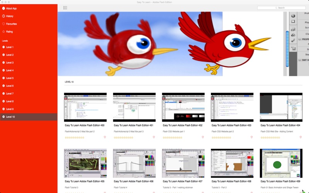The width and height of the screenshot is (309, 193).
Task: Select the highlighted Level 10 item
Action: [x=29, y=117]
